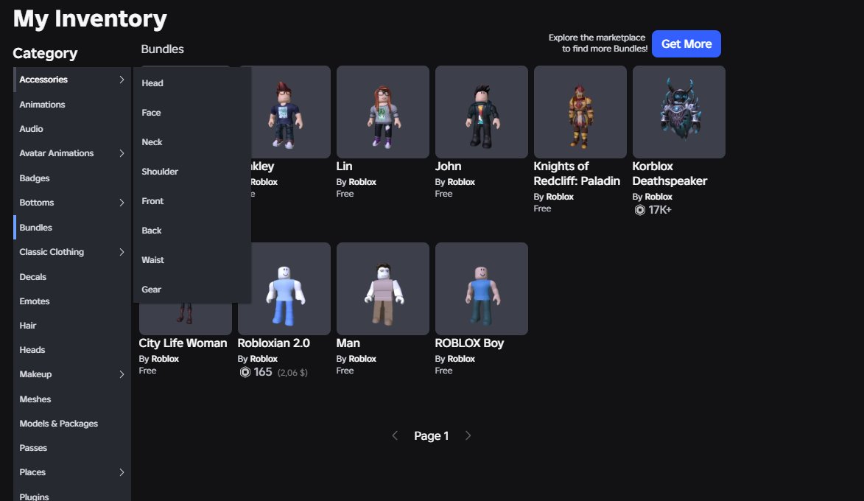
Task: View Knights of Redcliff: Paladin thumbnail
Action: [580, 112]
